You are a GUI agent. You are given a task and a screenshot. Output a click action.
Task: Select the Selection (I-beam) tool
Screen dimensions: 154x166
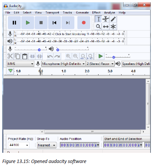click(98, 19)
